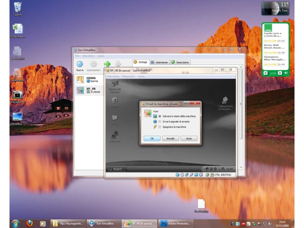The width and height of the screenshot is (304, 228).
Task: Switch to Adobe Photoshop taskbar button
Action: (x=176, y=224)
